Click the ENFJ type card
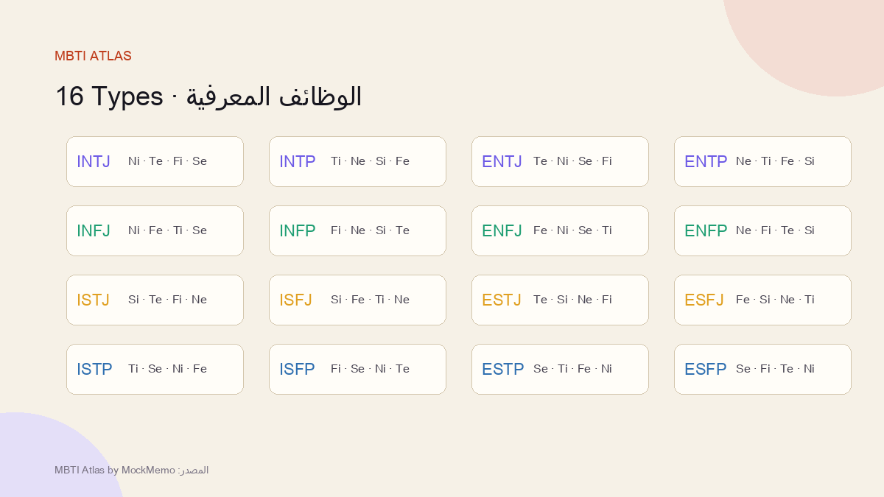This screenshot has height=497, width=884. 560,230
